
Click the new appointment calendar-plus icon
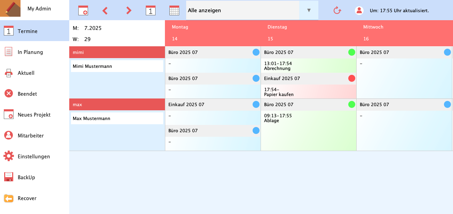click(83, 10)
